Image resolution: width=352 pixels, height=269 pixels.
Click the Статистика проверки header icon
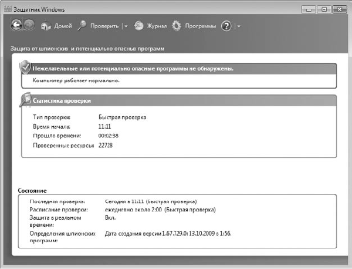[24, 100]
